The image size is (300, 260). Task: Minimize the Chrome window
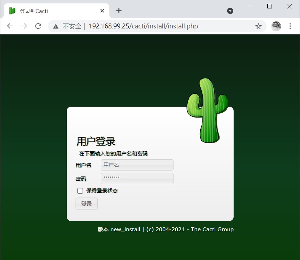coord(250,6)
